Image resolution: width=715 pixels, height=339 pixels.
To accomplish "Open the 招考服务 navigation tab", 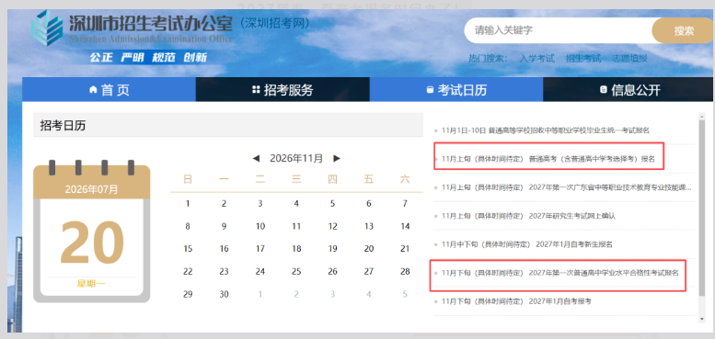I will point(283,90).
